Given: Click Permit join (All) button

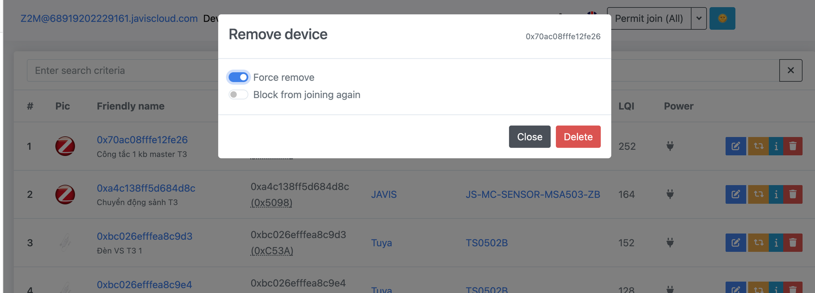Looking at the screenshot, I should coord(649,18).
